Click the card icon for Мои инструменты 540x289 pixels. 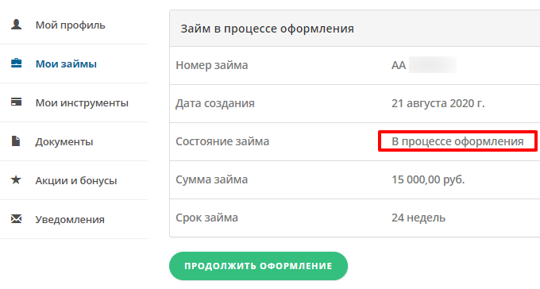16,102
